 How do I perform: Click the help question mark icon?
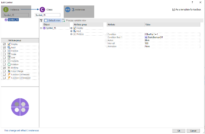tap(192, 2)
